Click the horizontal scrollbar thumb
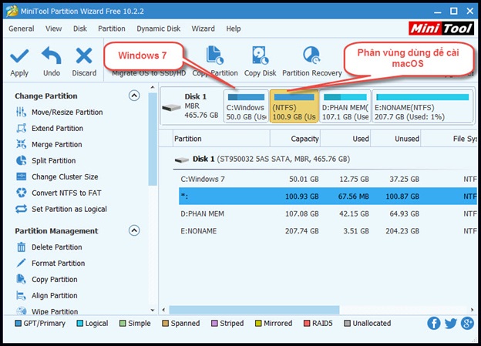The image size is (481, 346). tap(254, 310)
